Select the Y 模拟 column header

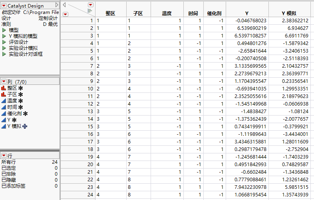[x=289, y=14]
